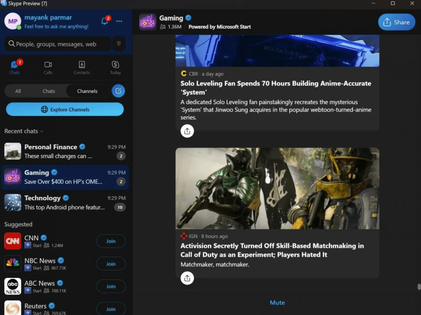
Task: Open the notifications bell icon
Action: click(x=104, y=21)
